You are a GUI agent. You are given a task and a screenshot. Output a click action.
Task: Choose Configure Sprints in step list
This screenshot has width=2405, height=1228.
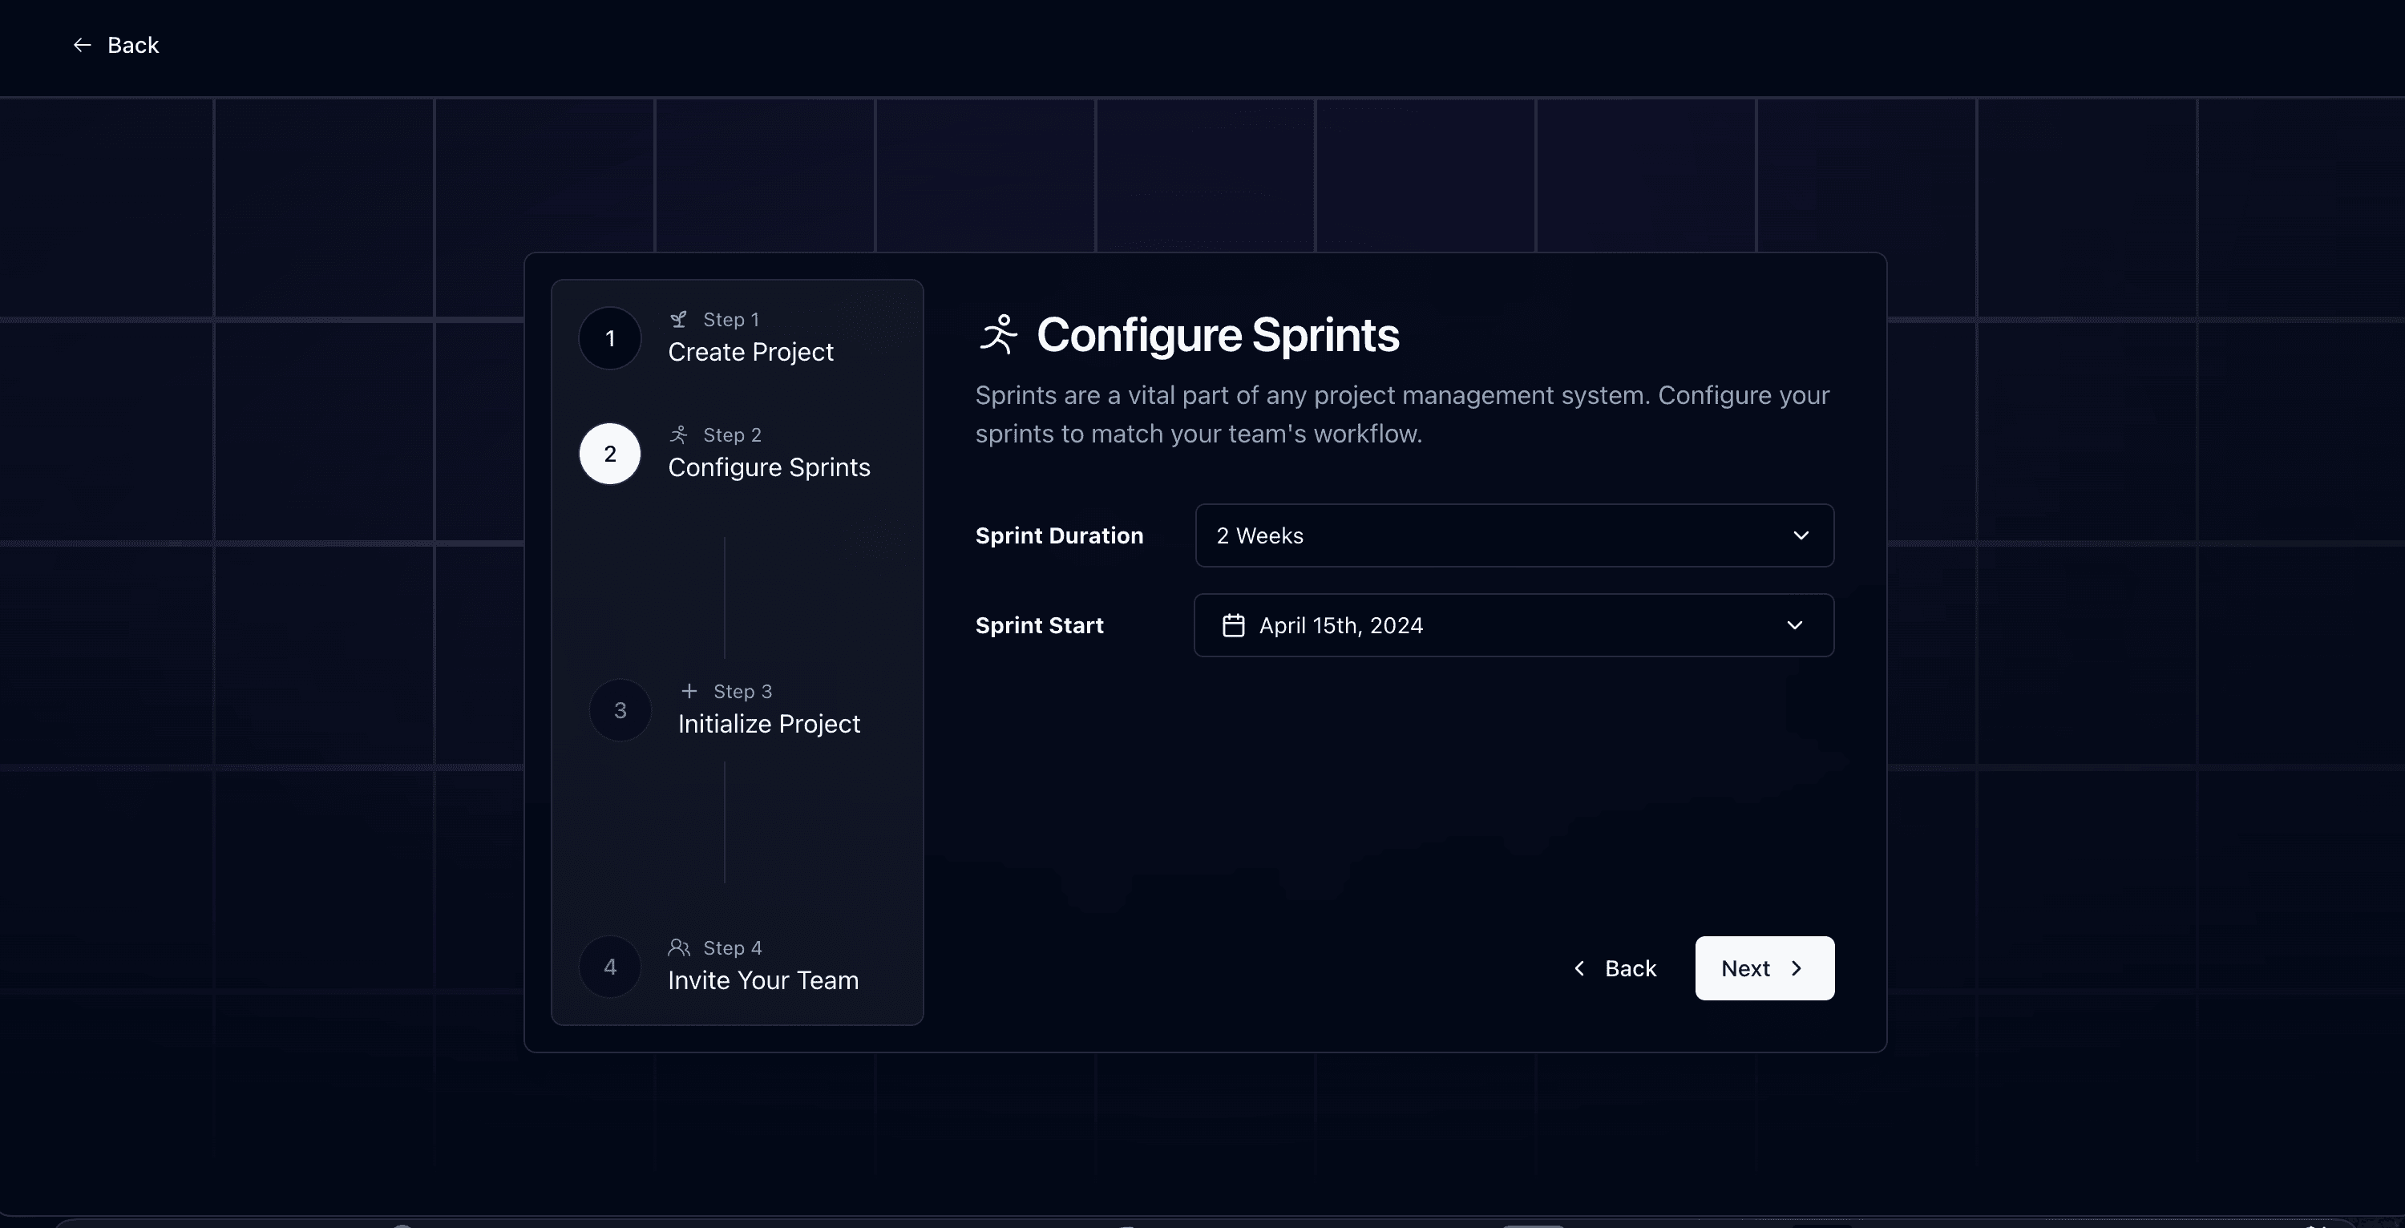pos(770,468)
